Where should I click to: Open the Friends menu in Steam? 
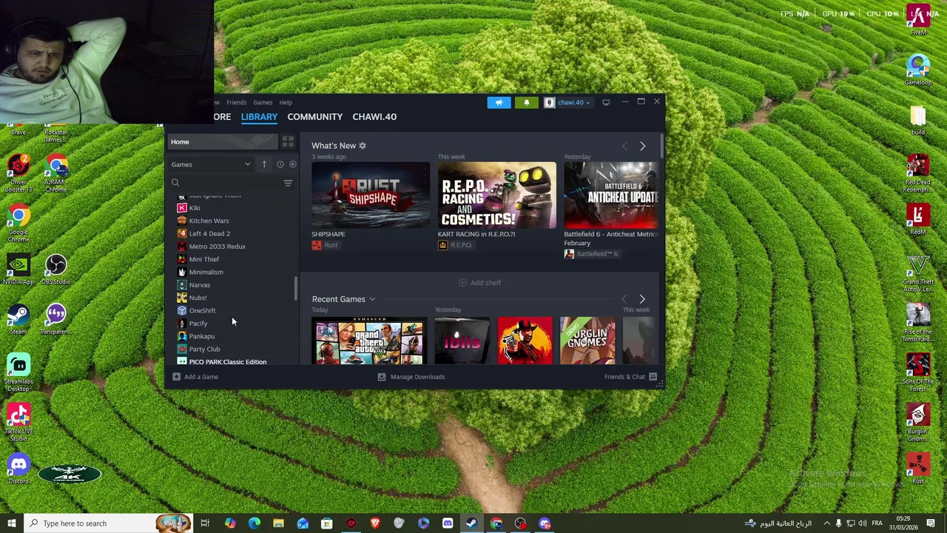(x=236, y=102)
